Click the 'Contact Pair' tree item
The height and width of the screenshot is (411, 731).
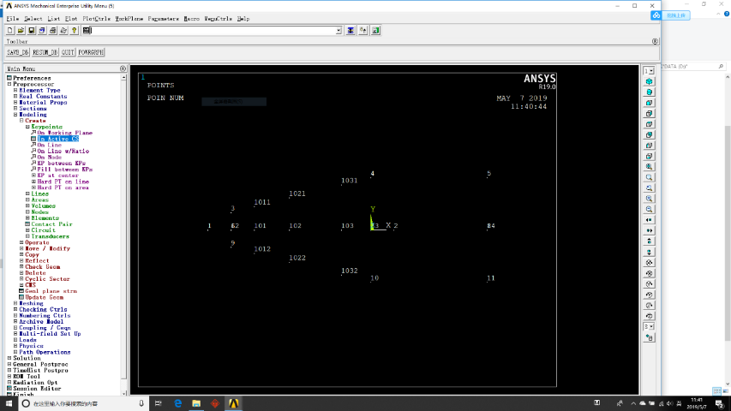pos(51,224)
